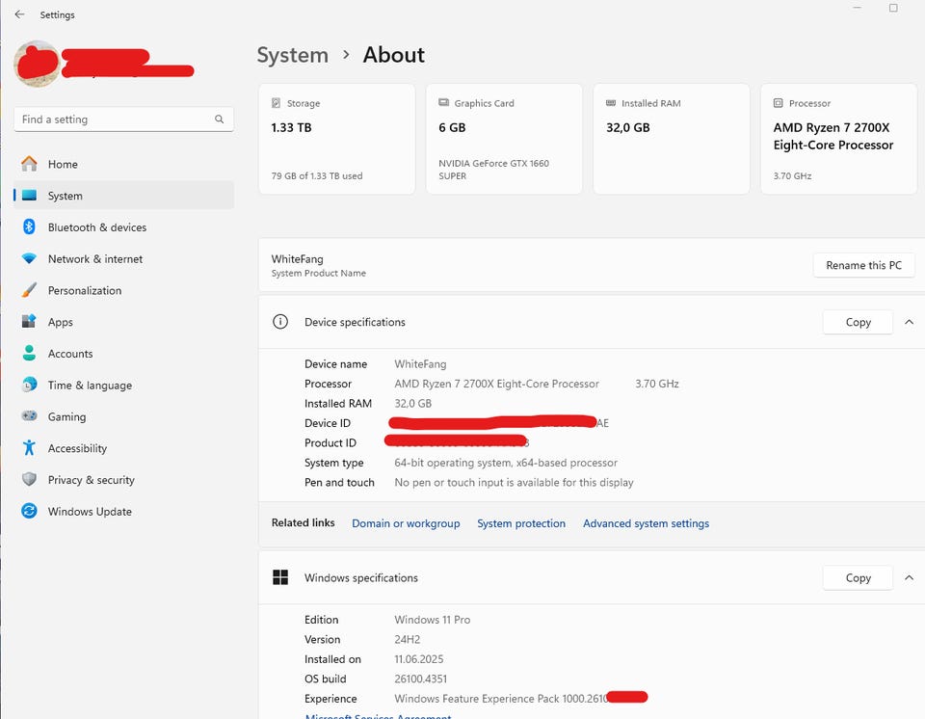This screenshot has width=925, height=719.
Task: Click the Windows Update sync icon
Action: pos(29,512)
